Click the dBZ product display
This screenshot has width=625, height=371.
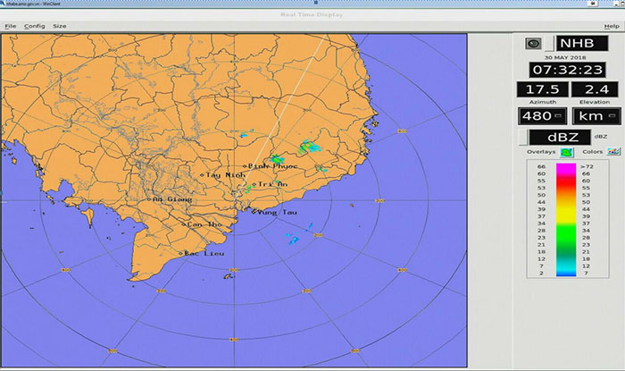[x=560, y=138]
